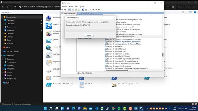
Task: Open the Organizar dropdown in Explorer
Action: click(x=6, y=12)
